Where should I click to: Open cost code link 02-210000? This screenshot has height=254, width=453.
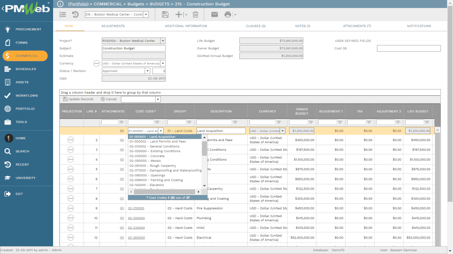(x=136, y=208)
